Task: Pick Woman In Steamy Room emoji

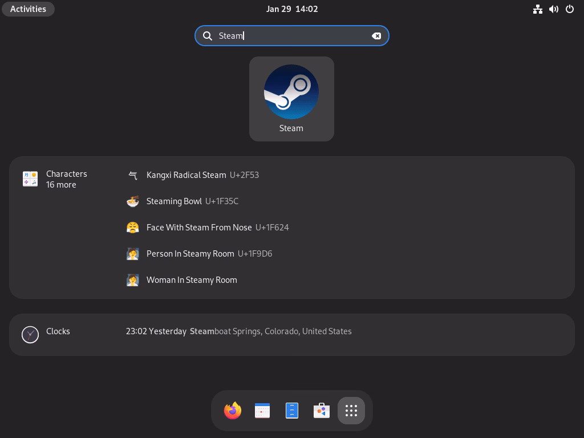Action: 182,280
